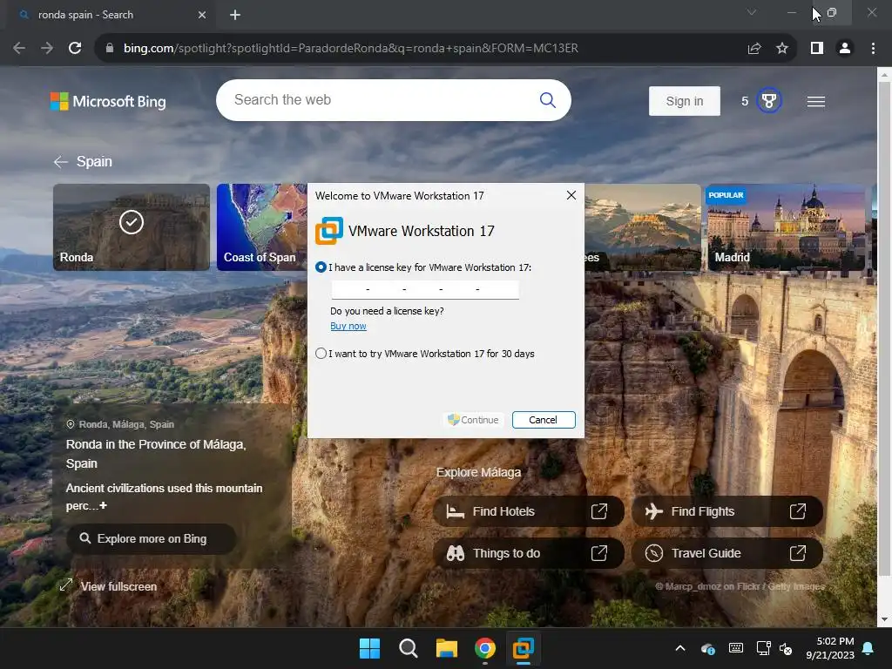The image size is (892, 669).
Task: Open the notification bell icon
Action: [868, 648]
